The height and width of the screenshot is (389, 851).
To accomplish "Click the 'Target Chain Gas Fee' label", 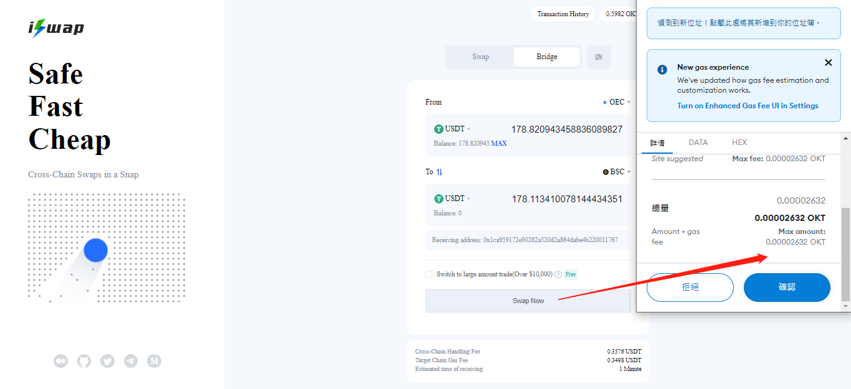I will (x=442, y=360).
